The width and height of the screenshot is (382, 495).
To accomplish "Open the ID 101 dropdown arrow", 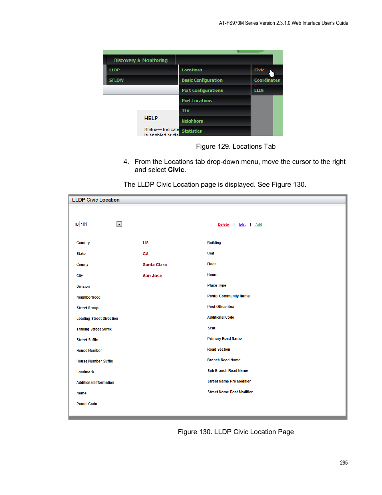I will (119, 224).
